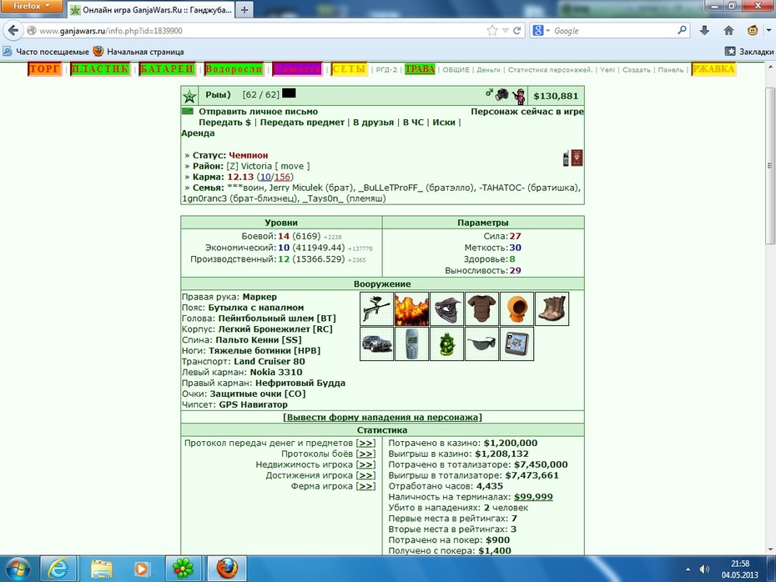Click Передать предмет link
Screen dimensions: 776x582
point(302,123)
